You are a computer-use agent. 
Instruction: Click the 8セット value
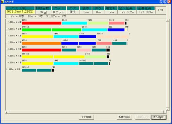[x=59, y=12]
